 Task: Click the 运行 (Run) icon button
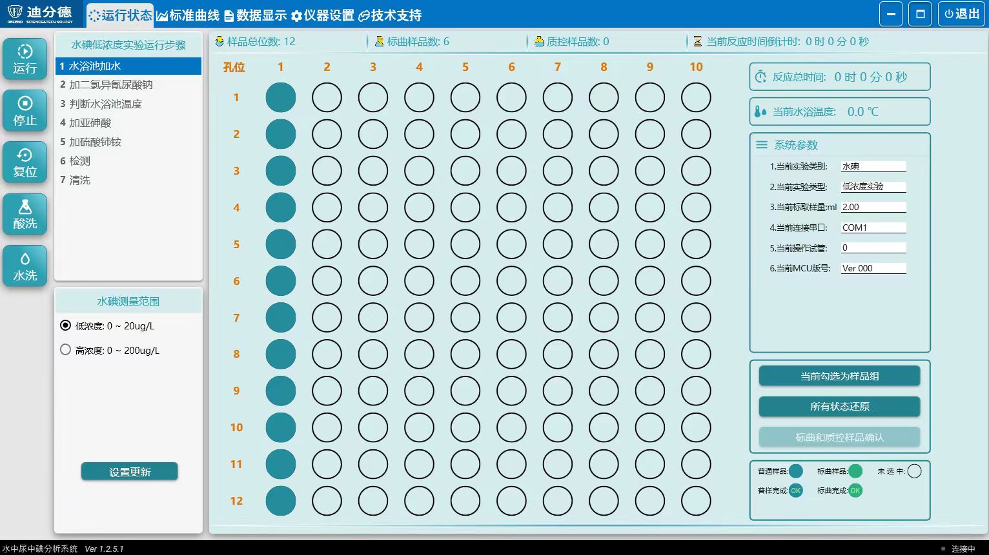coord(25,59)
